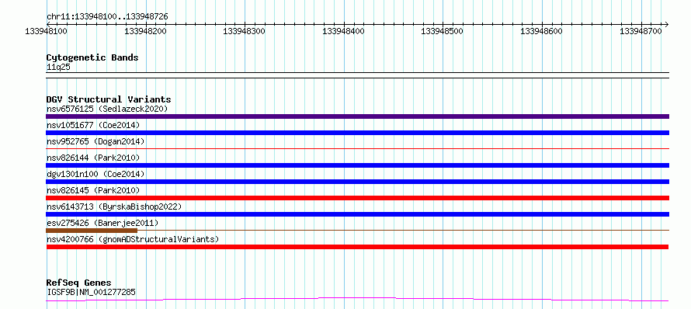Image resolution: width=691 pixels, height=309 pixels.
Task: Select the blue nsv6143713 variant bar
Action: pos(357,214)
